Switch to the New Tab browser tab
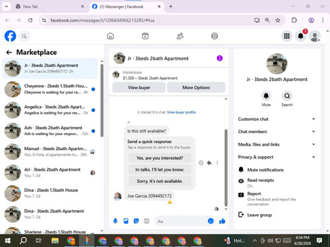 (49, 7)
